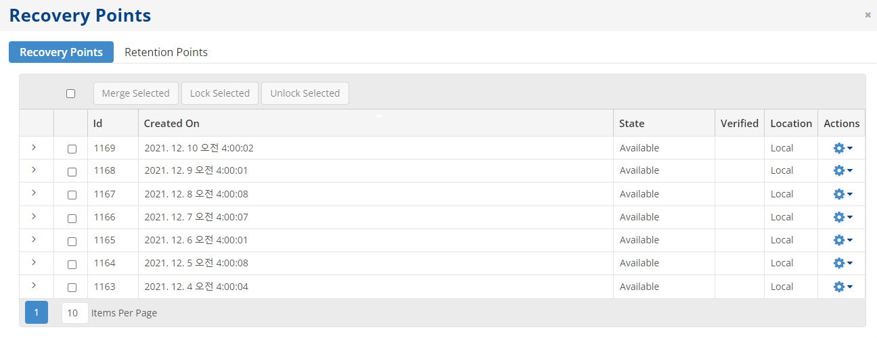
Task: Click the Items Per Page field
Action: click(74, 313)
